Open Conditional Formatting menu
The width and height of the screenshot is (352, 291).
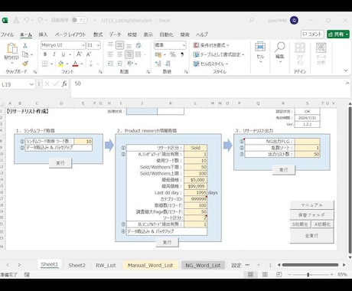pos(211,45)
